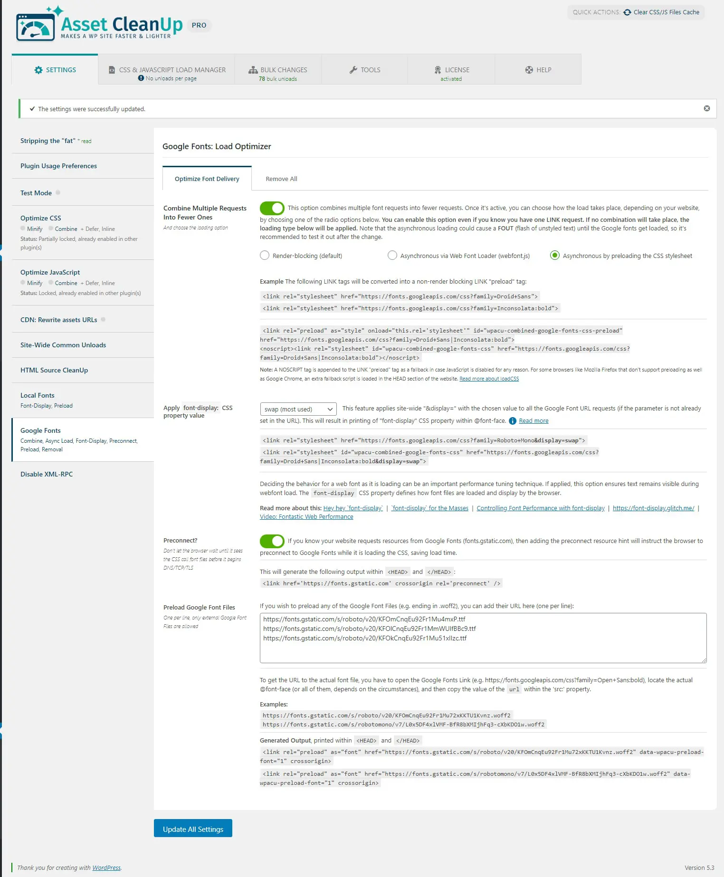Screen dimensions: 724x877
Task: Toggle the Preconnect switch
Action: click(272, 541)
